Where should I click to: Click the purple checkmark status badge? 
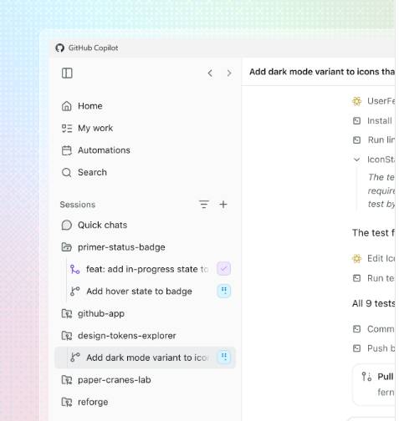224,269
